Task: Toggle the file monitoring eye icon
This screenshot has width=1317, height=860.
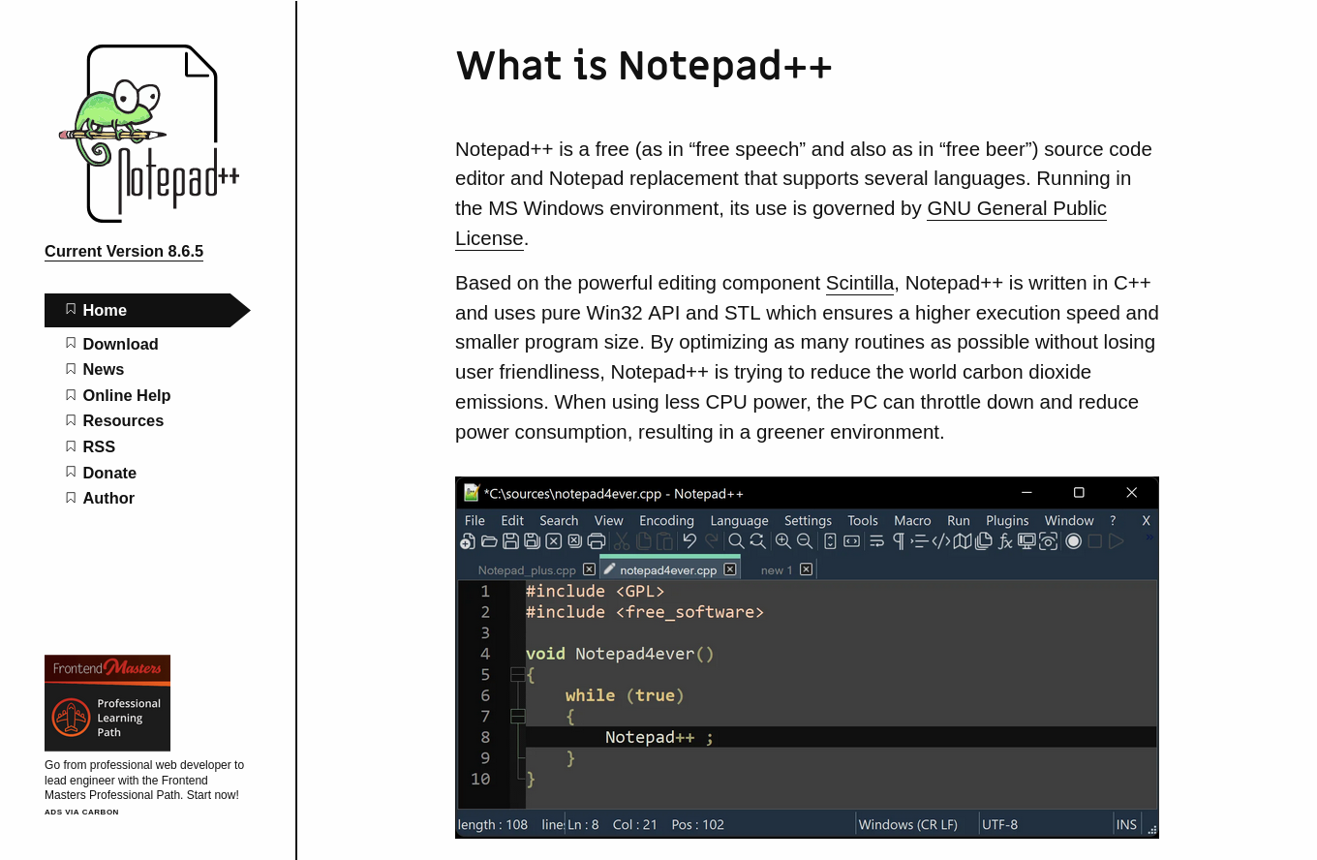Action: point(1048,541)
